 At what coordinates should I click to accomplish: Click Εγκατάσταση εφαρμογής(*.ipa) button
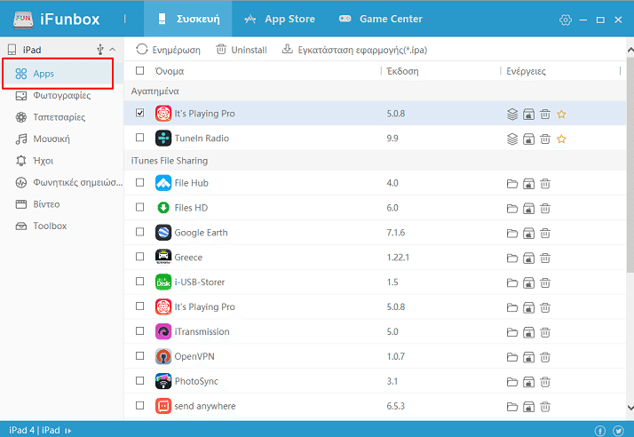354,50
